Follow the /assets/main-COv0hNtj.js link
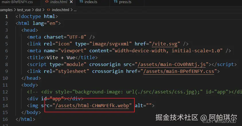This screenshot has width=242, height=126. coord(171,65)
